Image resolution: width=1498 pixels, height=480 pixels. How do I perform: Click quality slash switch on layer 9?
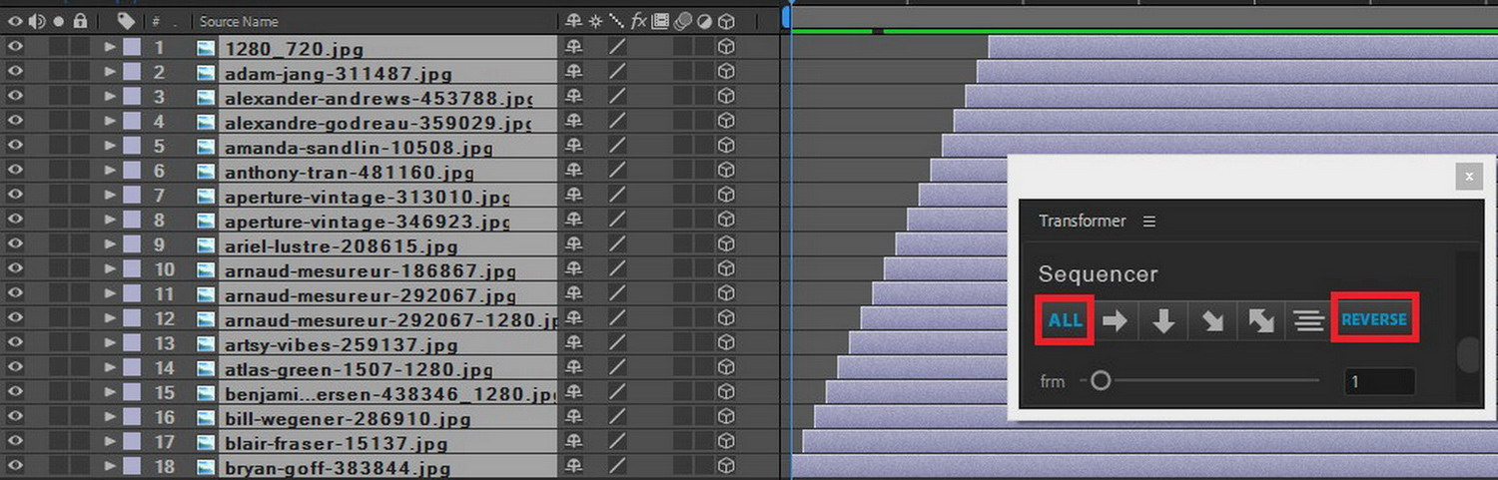(x=617, y=244)
